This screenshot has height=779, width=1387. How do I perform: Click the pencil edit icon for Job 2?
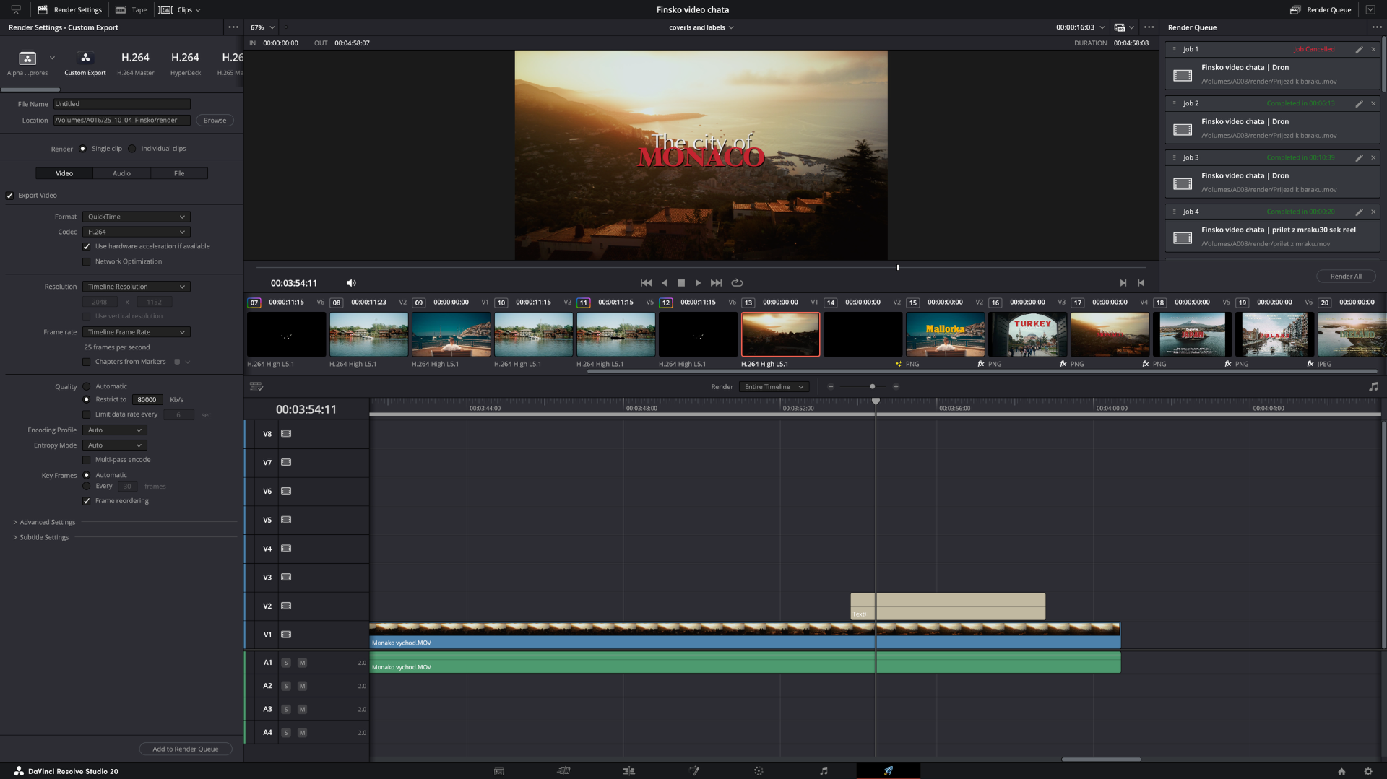(x=1359, y=104)
